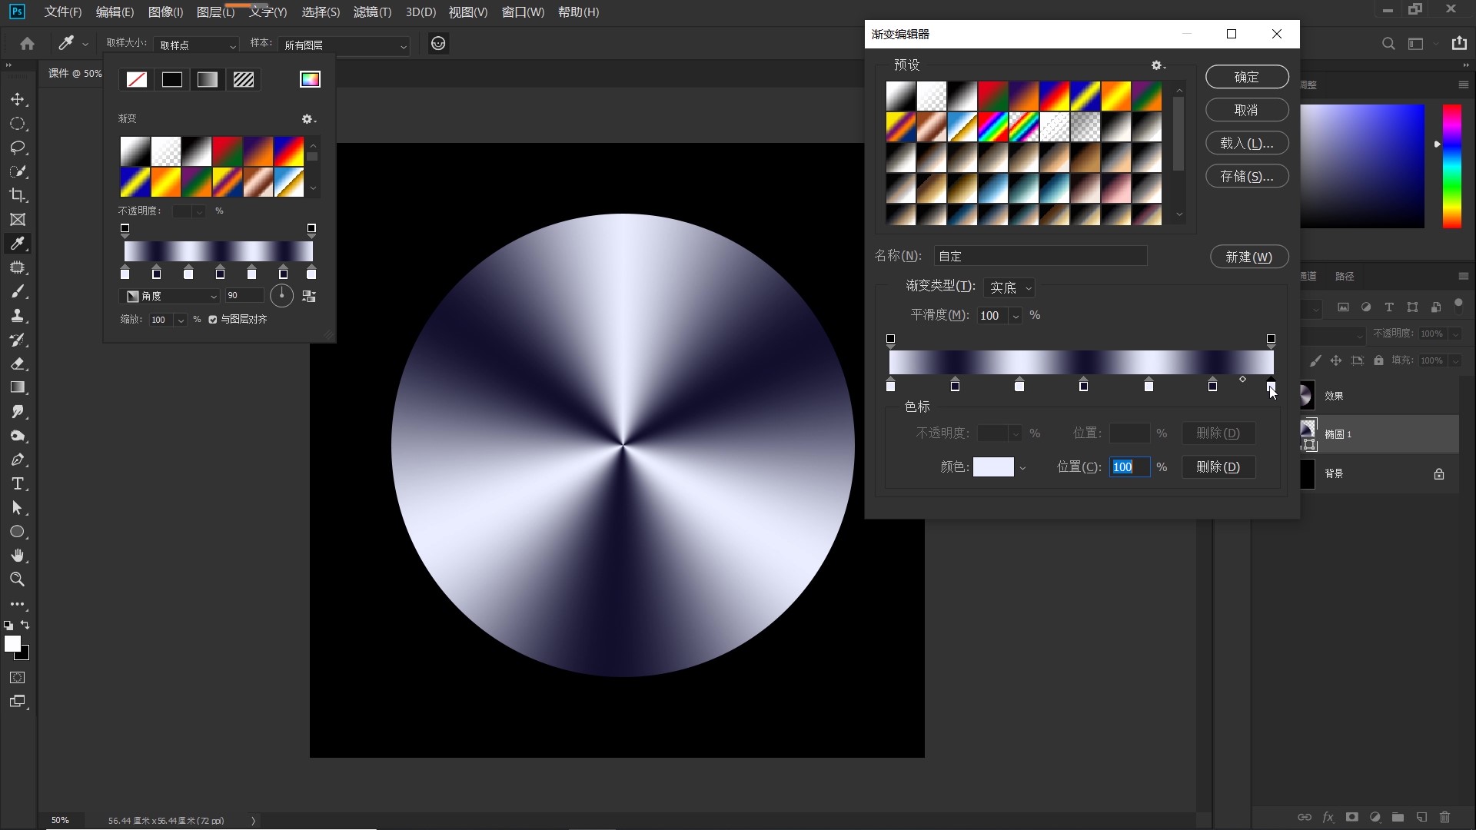Select the gradient fill type

pyautogui.click(x=208, y=80)
